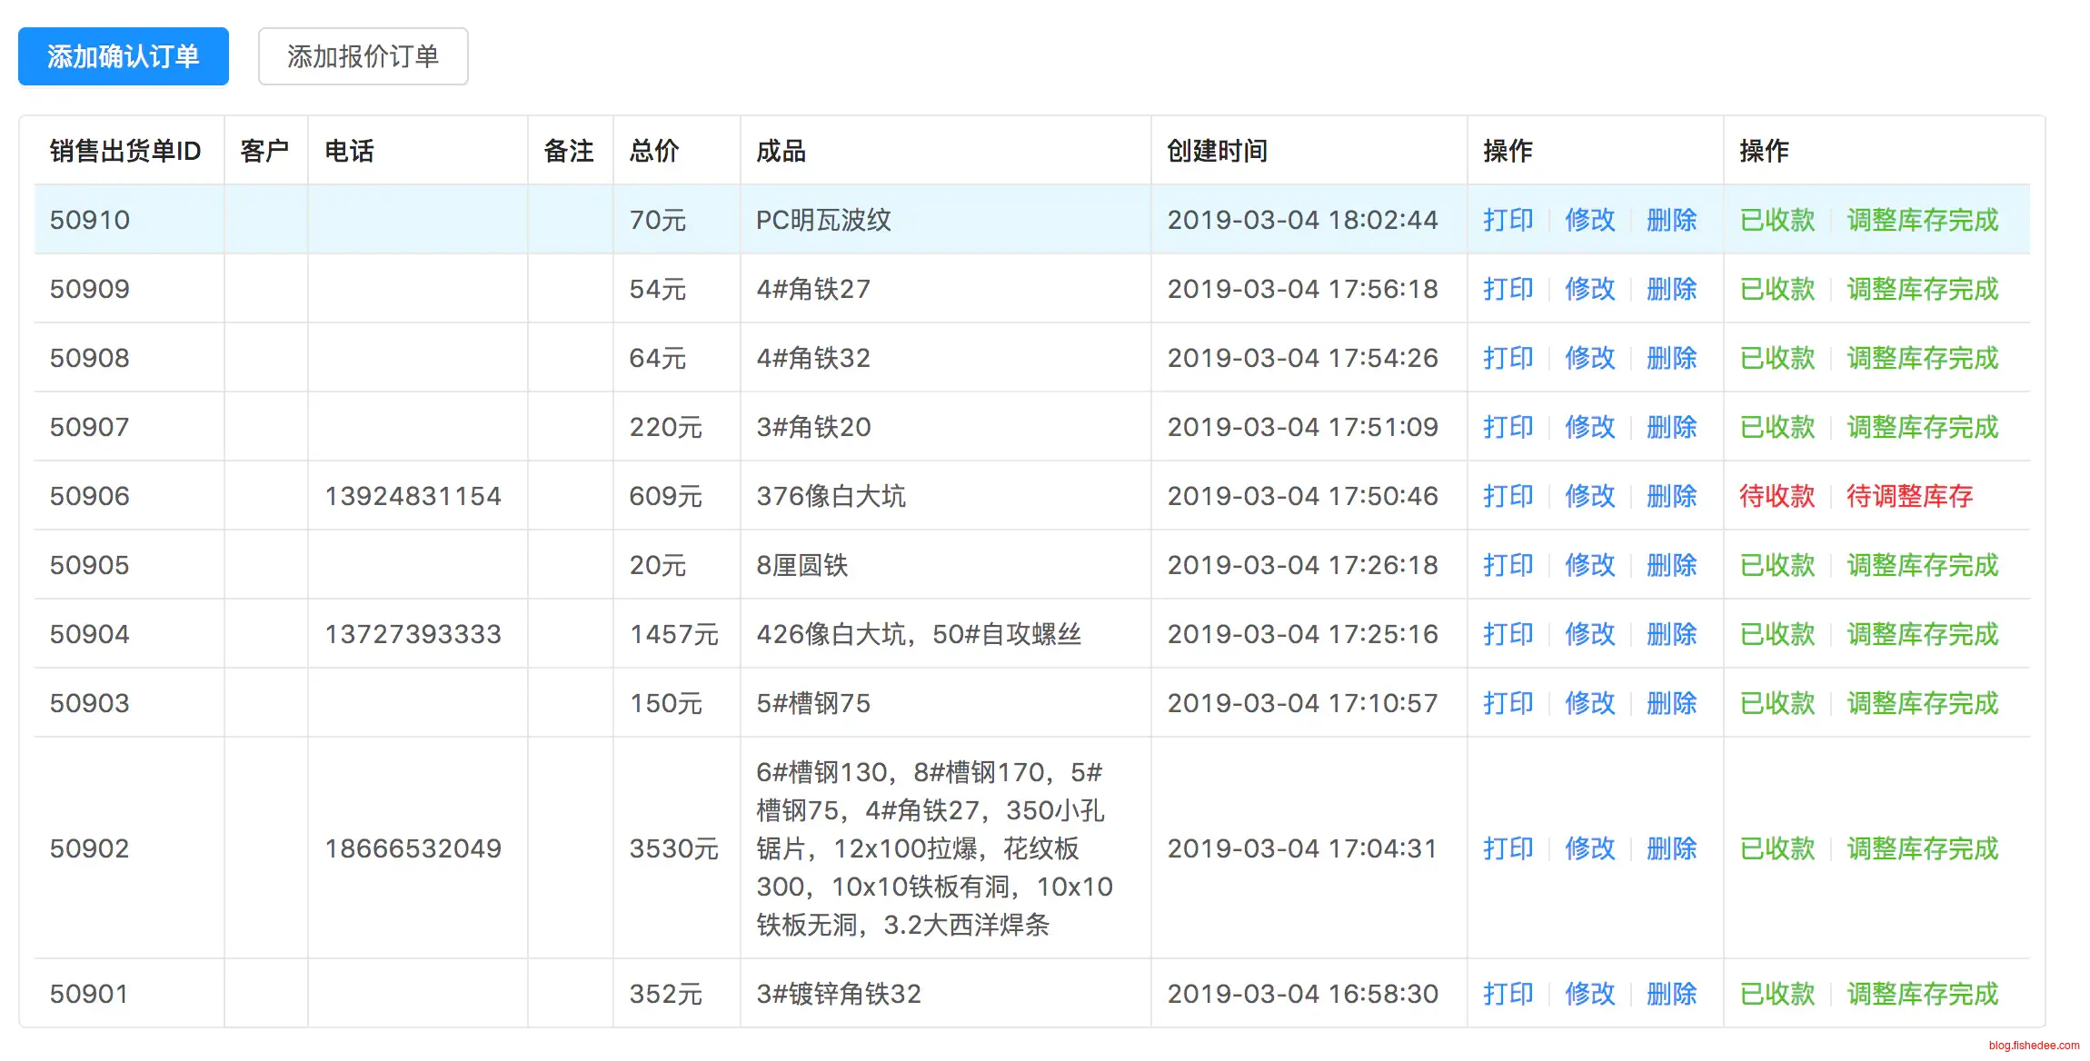The image size is (2090, 1061).
Task: Click 调整库存完成 on order 50905 row
Action: [x=1922, y=565]
